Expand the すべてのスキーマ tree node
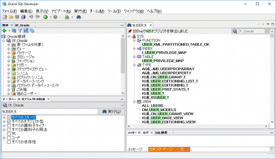This screenshot has height=159, width=276. (x=4, y=117)
